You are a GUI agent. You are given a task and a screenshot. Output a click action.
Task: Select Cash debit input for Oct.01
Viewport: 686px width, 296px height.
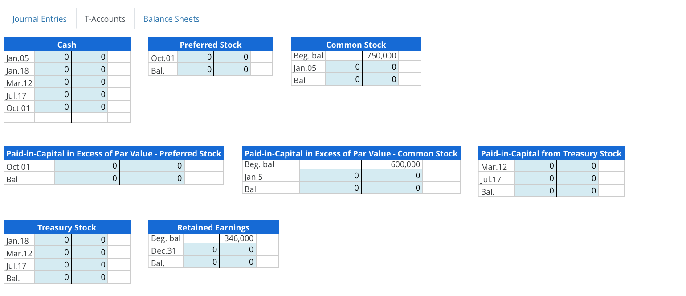[x=53, y=107]
